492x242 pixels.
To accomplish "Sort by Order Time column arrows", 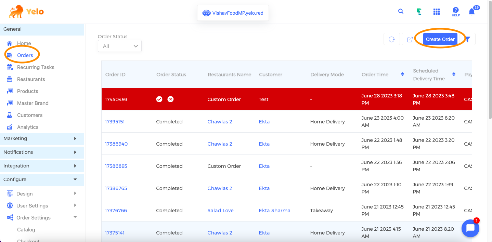I will tap(402, 75).
